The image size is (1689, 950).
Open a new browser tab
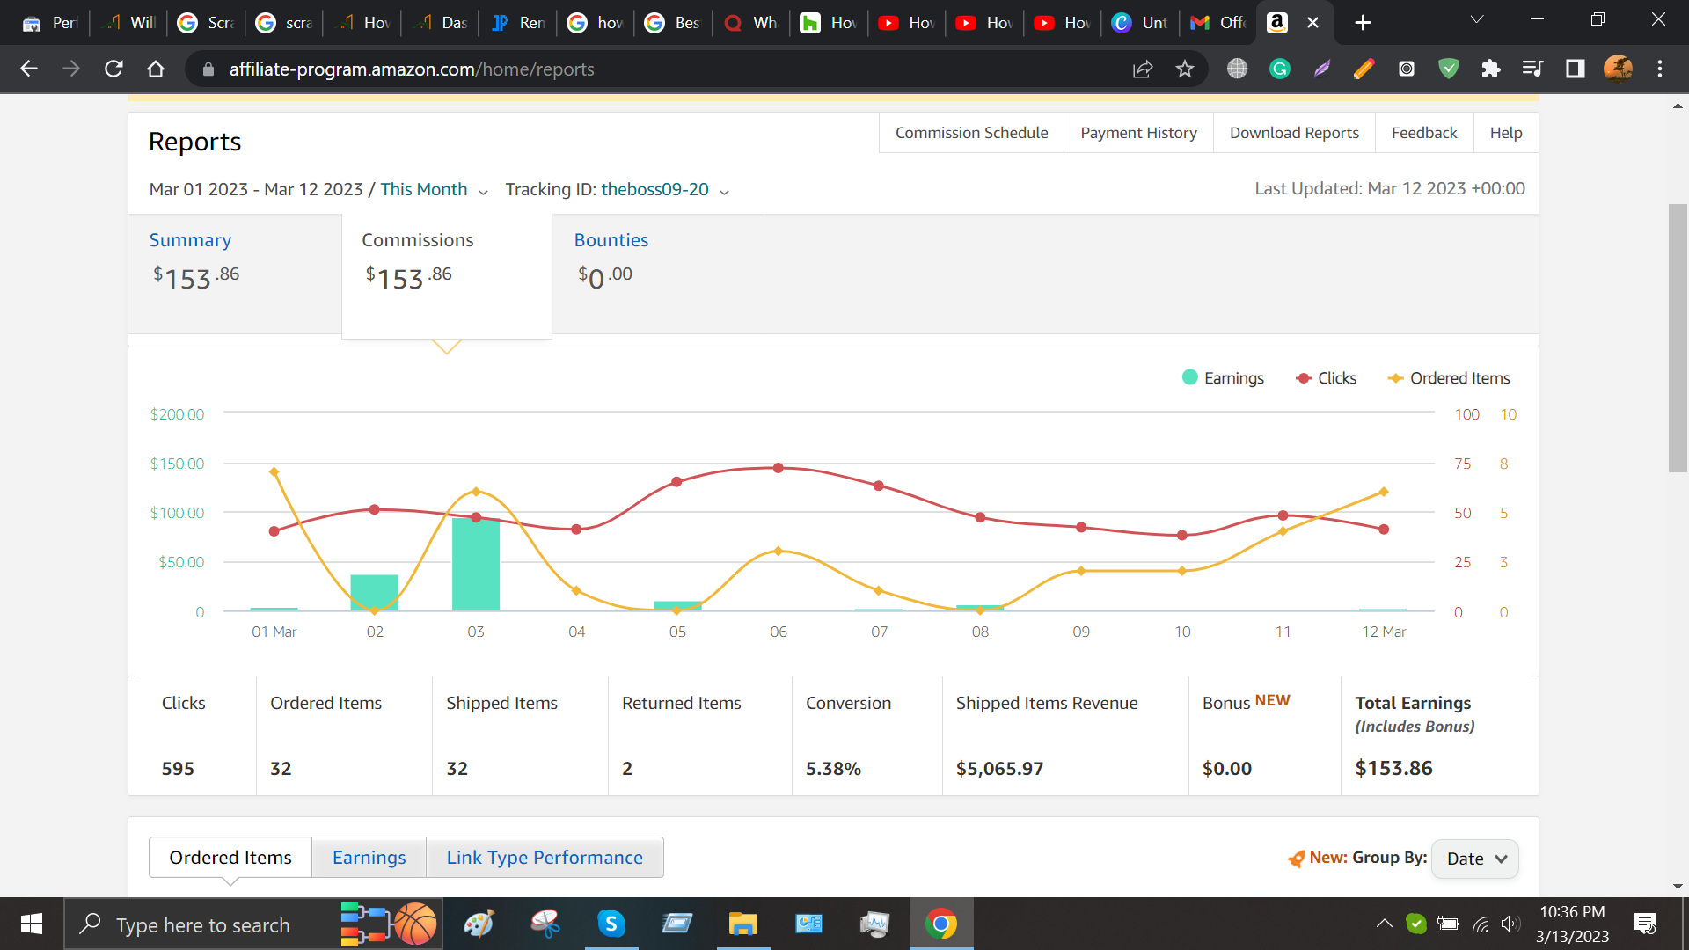click(1363, 23)
